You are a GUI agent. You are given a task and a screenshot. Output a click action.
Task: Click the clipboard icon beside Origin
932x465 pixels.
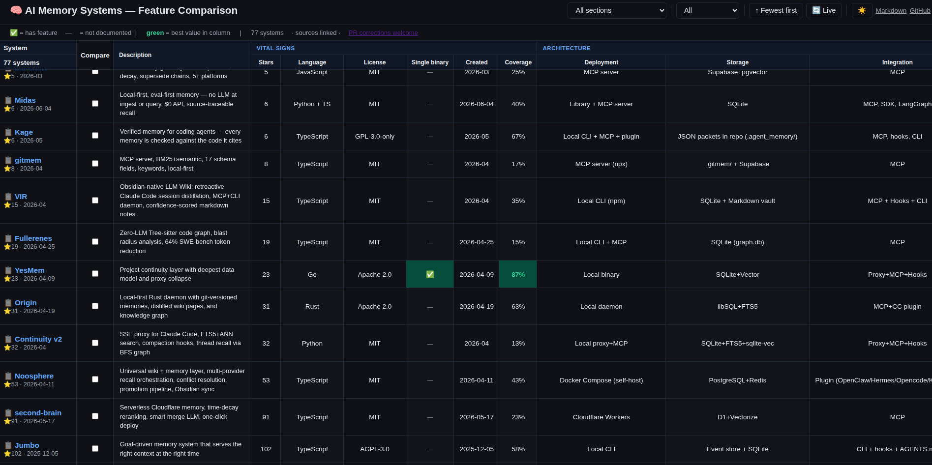pos(8,303)
